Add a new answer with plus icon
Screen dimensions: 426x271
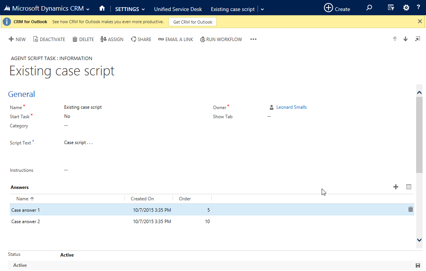click(396, 187)
